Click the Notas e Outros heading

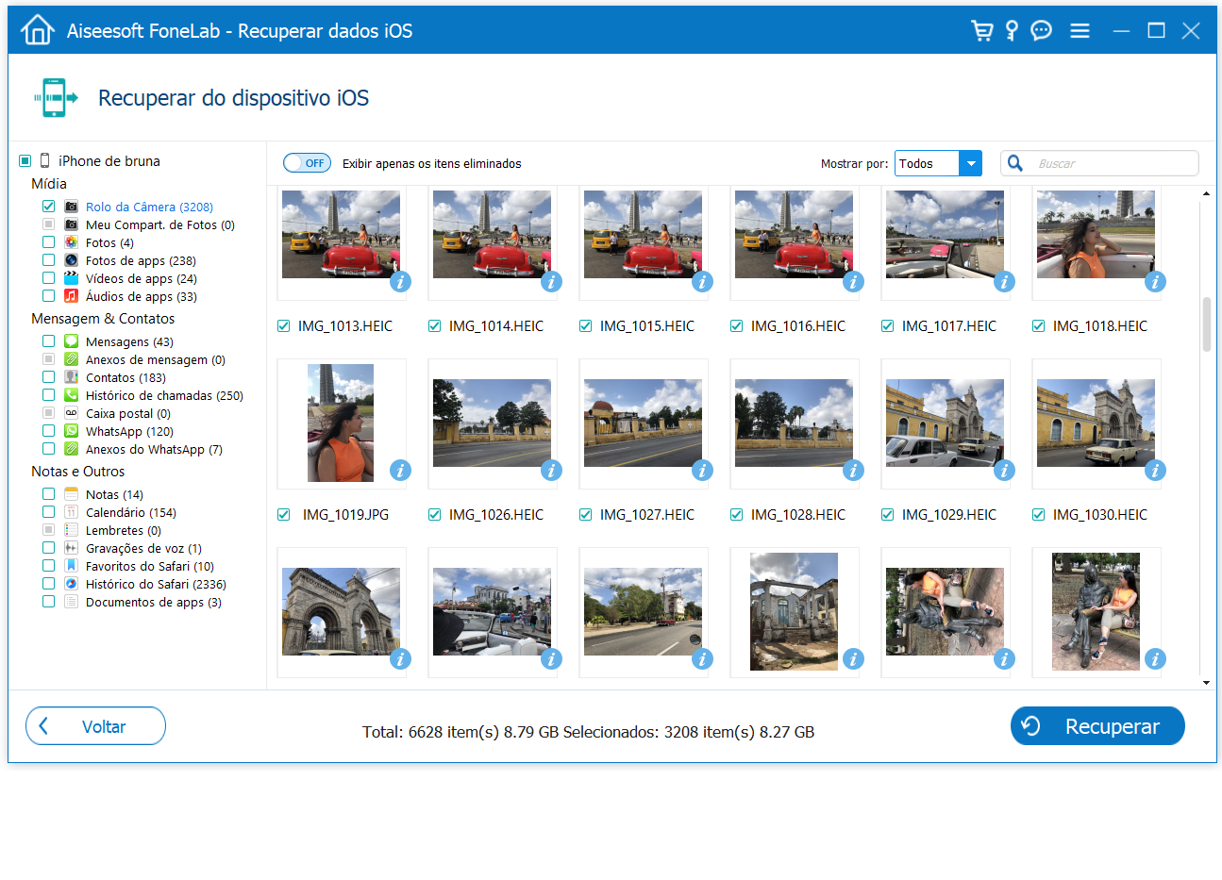pos(78,472)
